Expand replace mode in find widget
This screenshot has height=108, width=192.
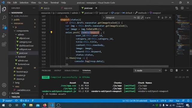104,18
